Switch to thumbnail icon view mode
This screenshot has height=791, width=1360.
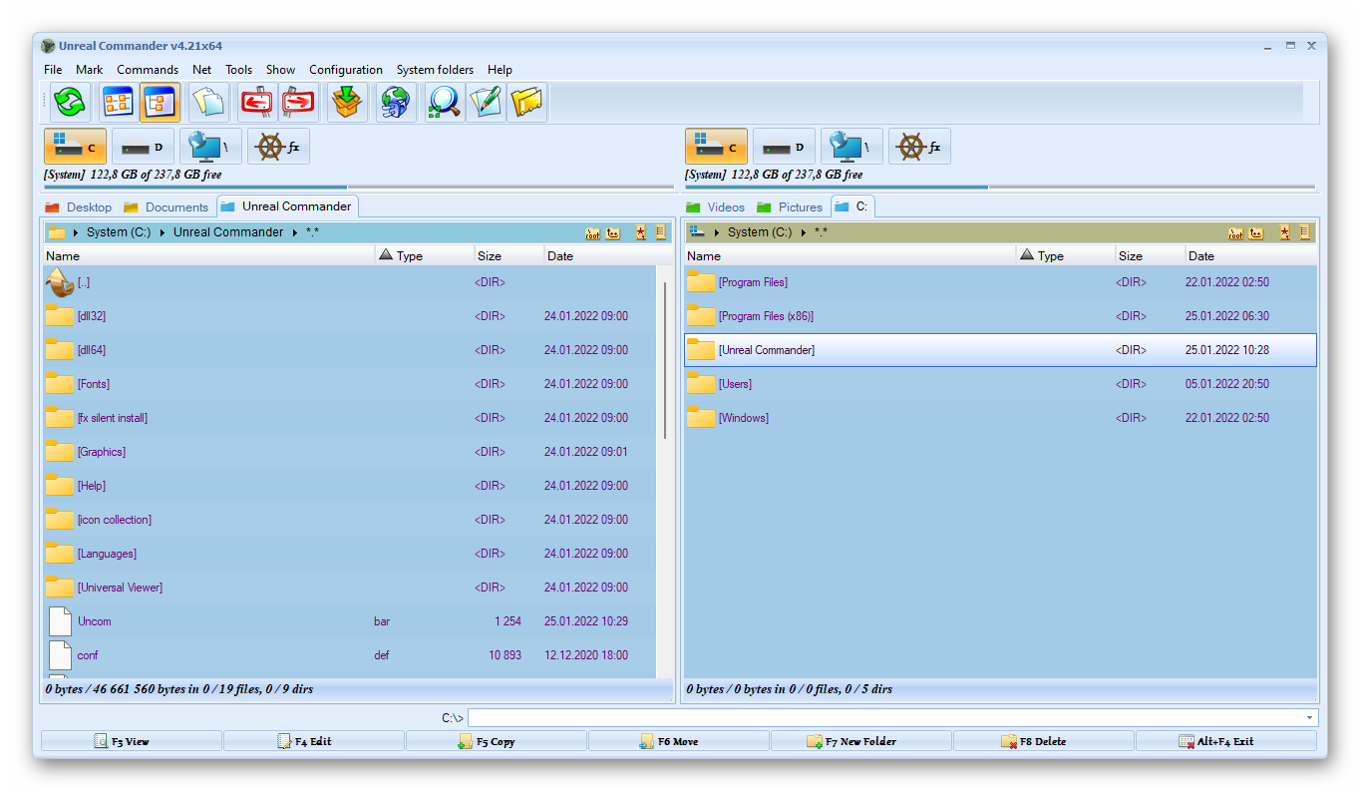(x=118, y=102)
